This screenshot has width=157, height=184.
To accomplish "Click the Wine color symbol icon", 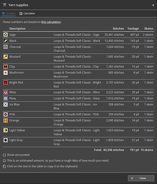I will click(x=6, y=92).
